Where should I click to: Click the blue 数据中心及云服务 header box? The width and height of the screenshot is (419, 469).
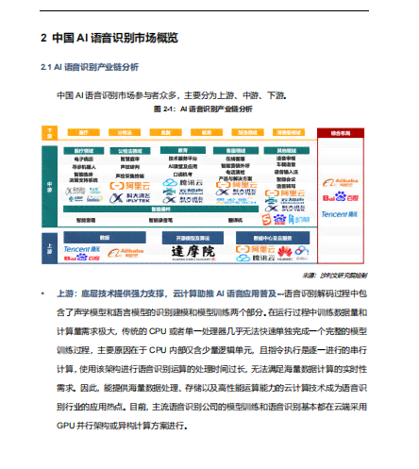point(273,238)
